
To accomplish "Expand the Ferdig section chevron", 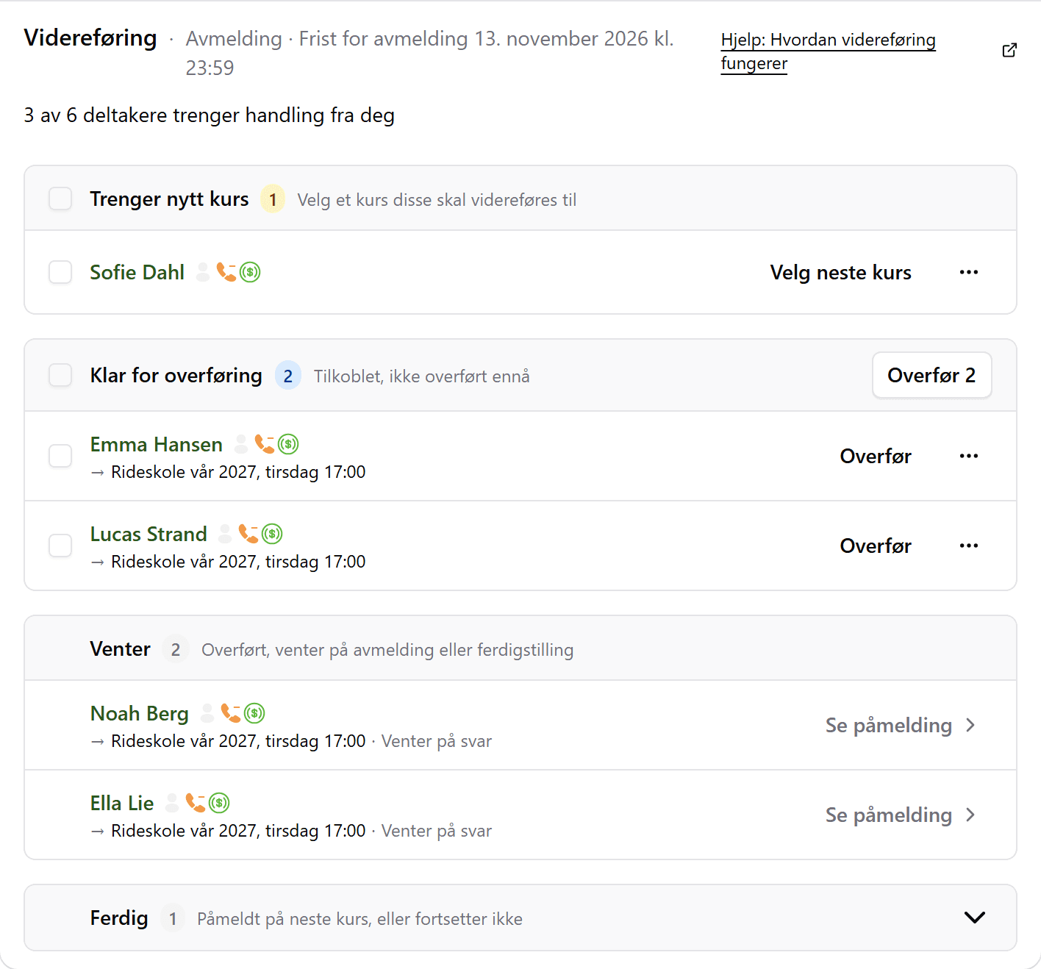I will click(975, 918).
